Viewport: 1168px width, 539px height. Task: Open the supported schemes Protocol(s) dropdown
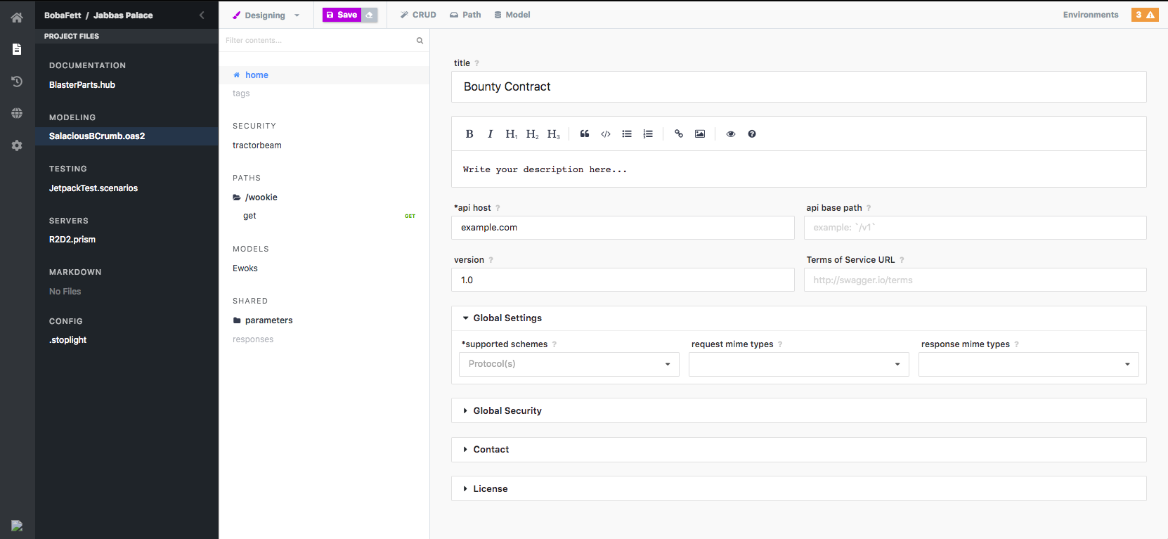[569, 364]
